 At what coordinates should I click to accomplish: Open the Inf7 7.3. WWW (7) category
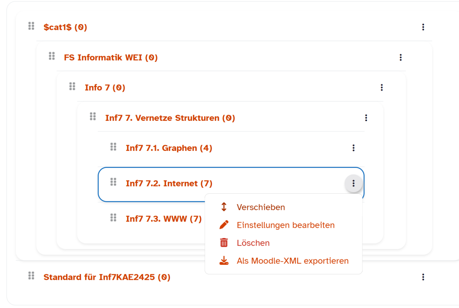pyautogui.click(x=163, y=219)
